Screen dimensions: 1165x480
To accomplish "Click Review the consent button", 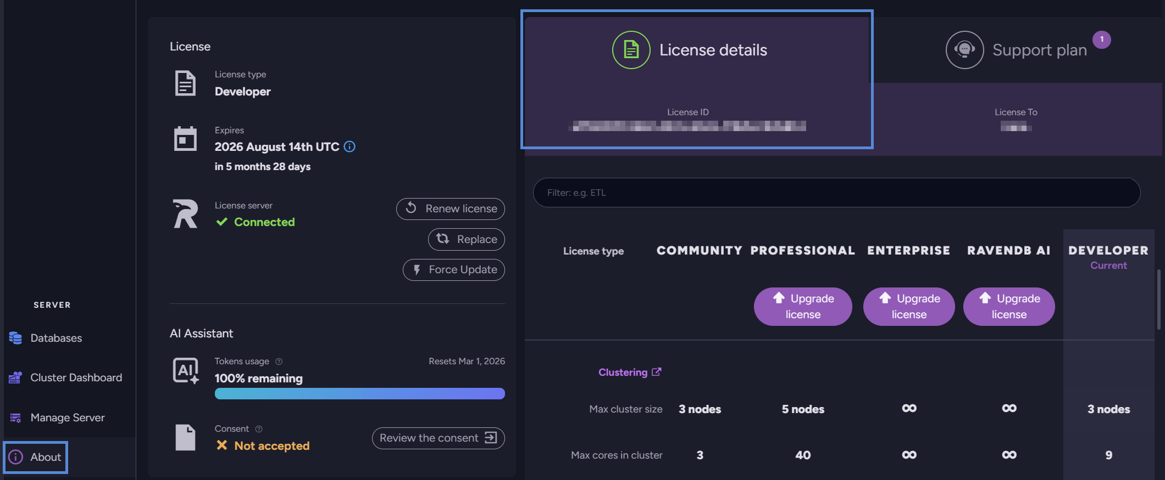I will coord(439,438).
